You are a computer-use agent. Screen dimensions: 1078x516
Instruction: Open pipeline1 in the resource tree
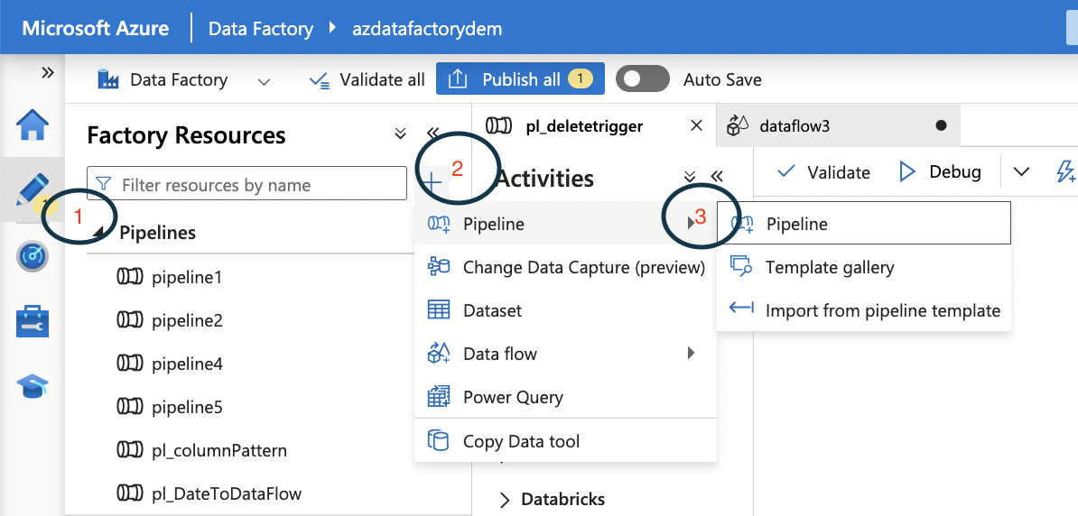(186, 278)
